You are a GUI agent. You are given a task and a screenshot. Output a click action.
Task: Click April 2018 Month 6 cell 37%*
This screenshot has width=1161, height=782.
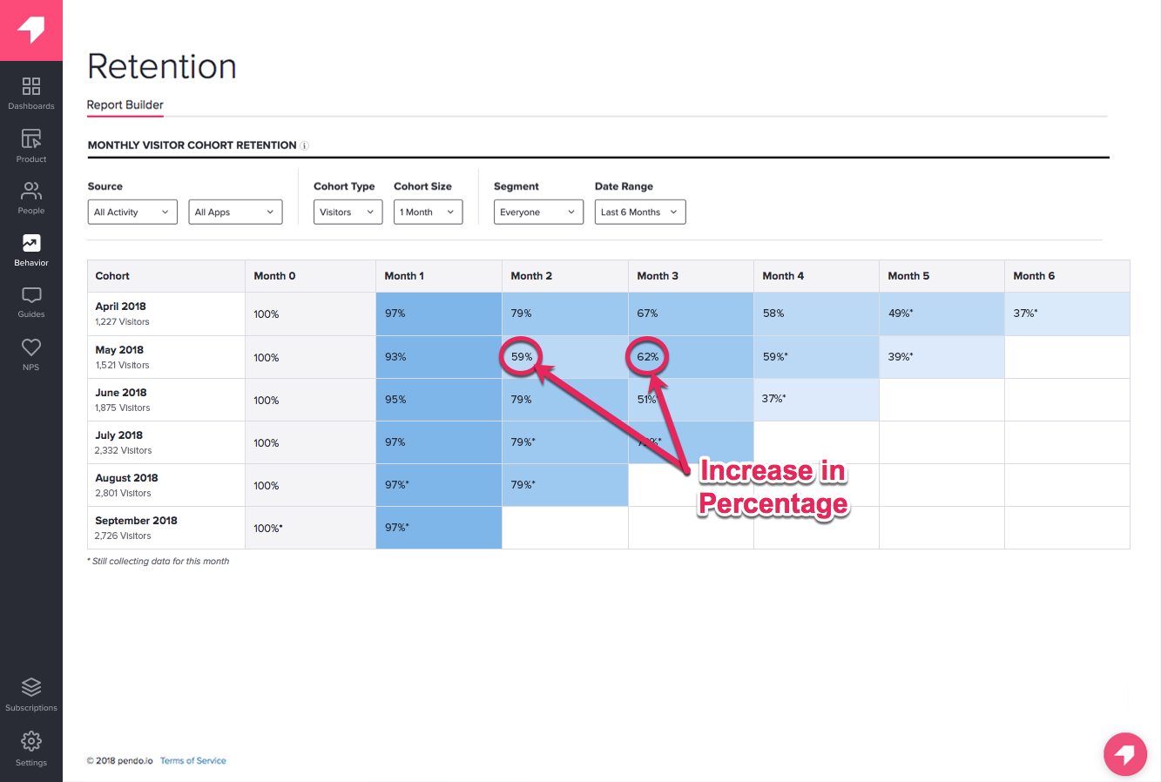click(x=1067, y=313)
